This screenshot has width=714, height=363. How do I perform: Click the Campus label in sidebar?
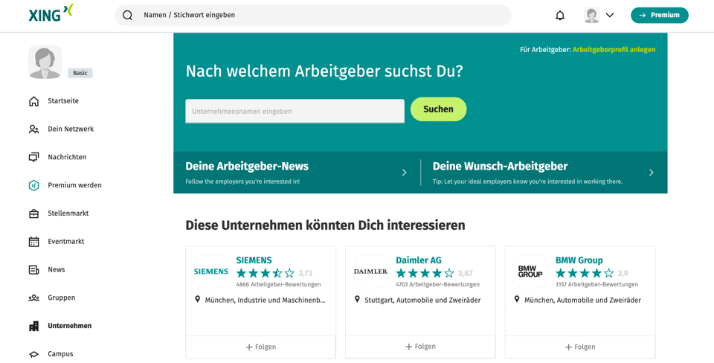coord(60,354)
